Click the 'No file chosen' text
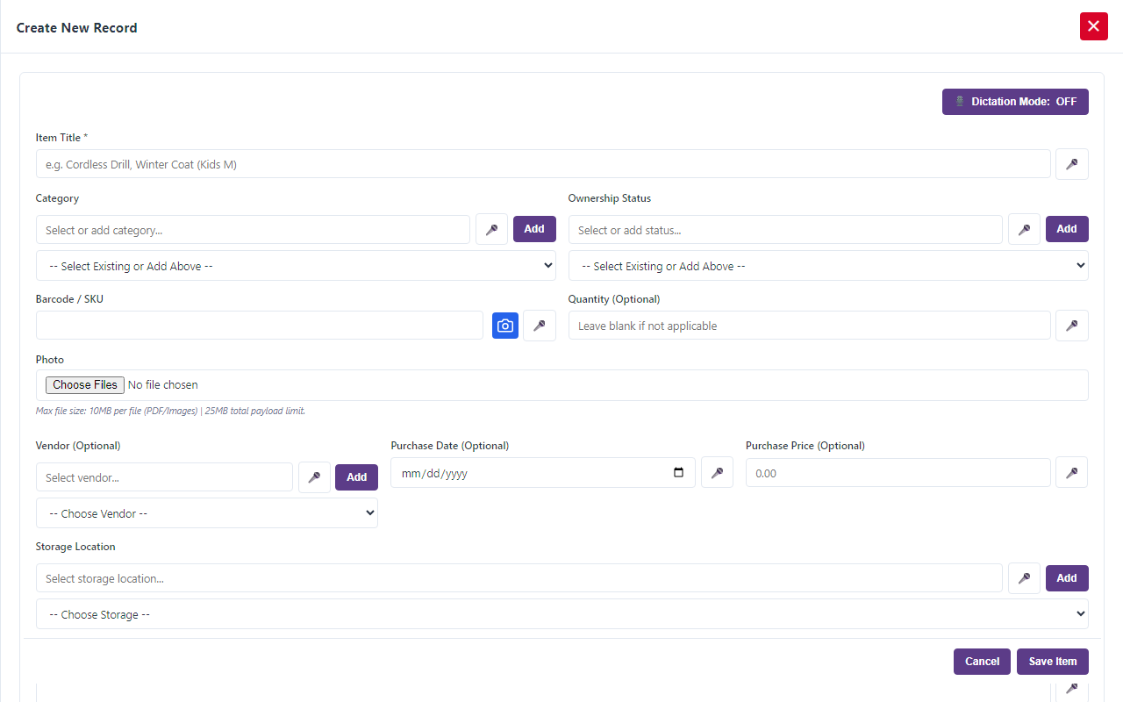This screenshot has width=1123, height=702. 163,384
